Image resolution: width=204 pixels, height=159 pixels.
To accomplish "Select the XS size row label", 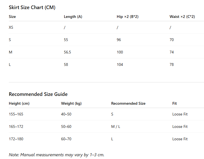I will 11,27.
